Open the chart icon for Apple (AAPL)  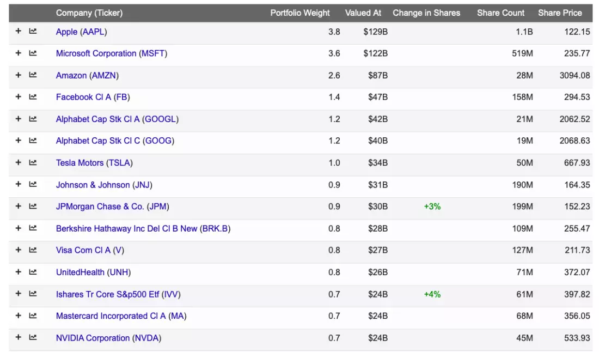pos(33,32)
